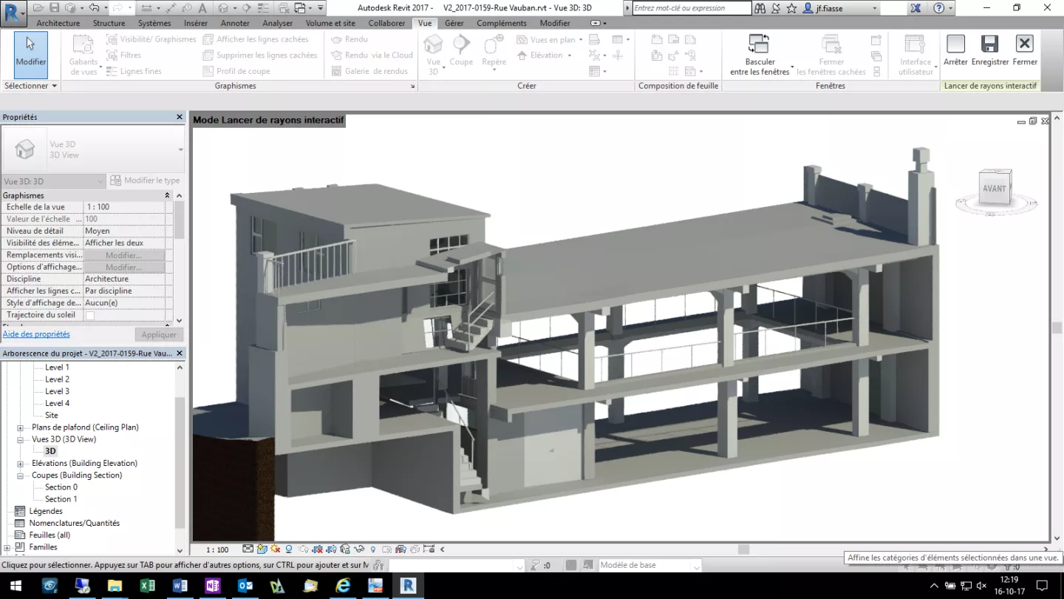Click the sun path icon in view control bar
The width and height of the screenshot is (1064, 599).
click(275, 549)
